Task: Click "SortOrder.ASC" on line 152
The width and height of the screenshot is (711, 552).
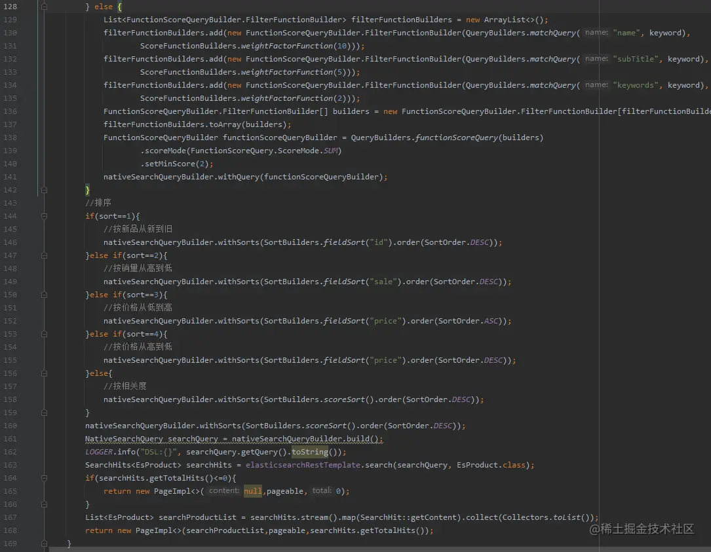Action: click(468, 321)
